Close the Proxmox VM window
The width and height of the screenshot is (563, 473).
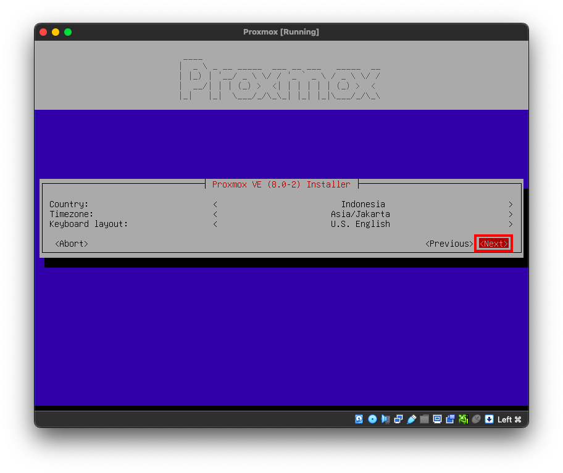click(x=43, y=32)
